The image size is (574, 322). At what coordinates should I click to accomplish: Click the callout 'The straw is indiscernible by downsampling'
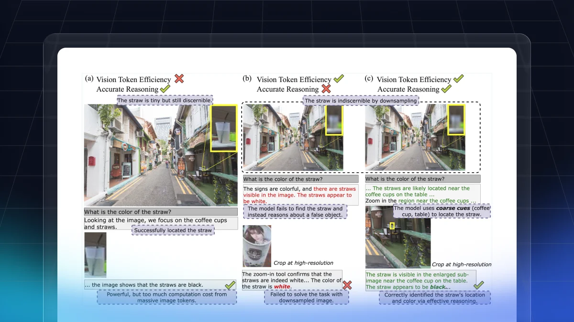click(361, 101)
